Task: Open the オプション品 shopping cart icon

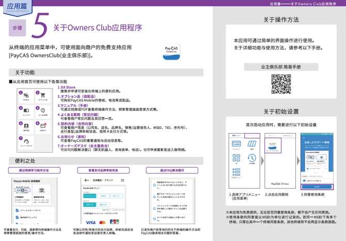Action: click(x=43, y=96)
